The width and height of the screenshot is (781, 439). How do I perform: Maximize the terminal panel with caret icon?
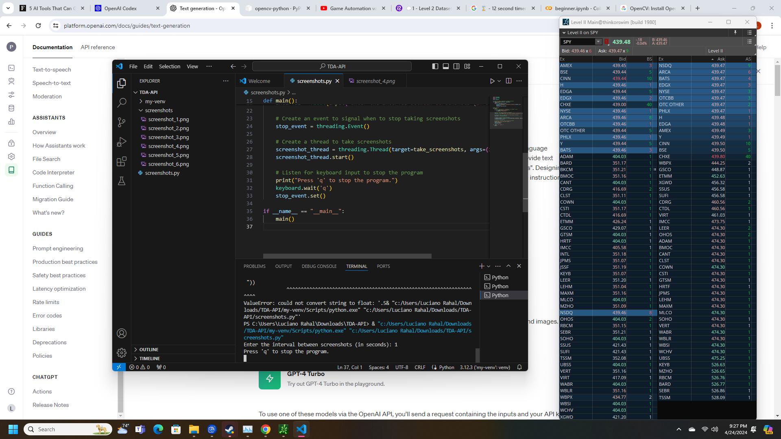tap(508, 266)
